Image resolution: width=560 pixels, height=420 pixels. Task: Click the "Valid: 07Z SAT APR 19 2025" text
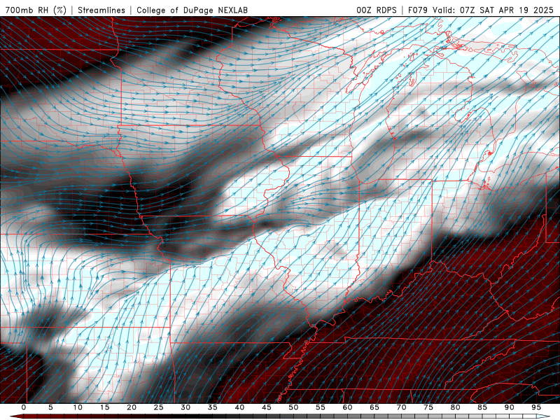point(494,10)
